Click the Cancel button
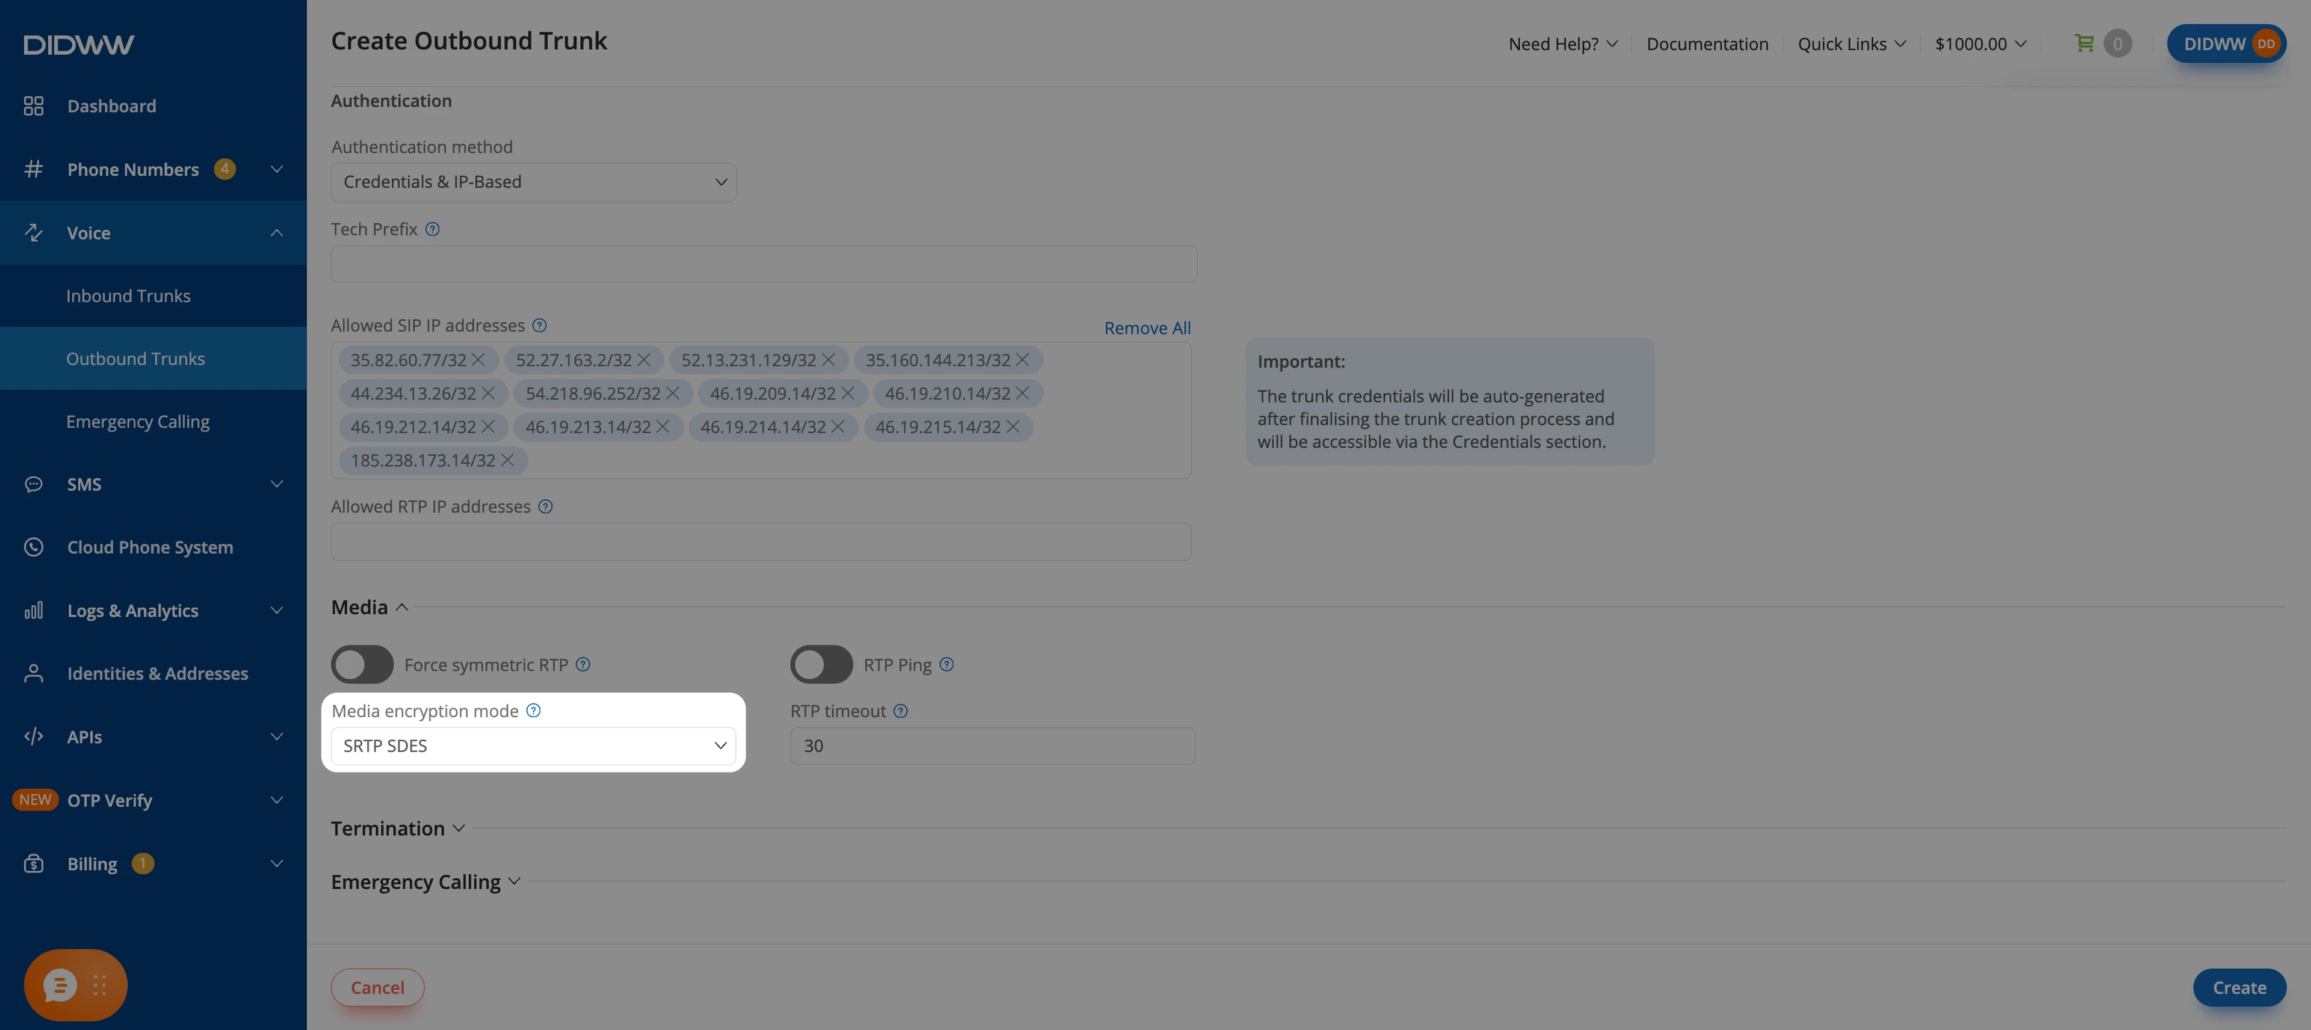This screenshot has width=2311, height=1030. [x=378, y=988]
